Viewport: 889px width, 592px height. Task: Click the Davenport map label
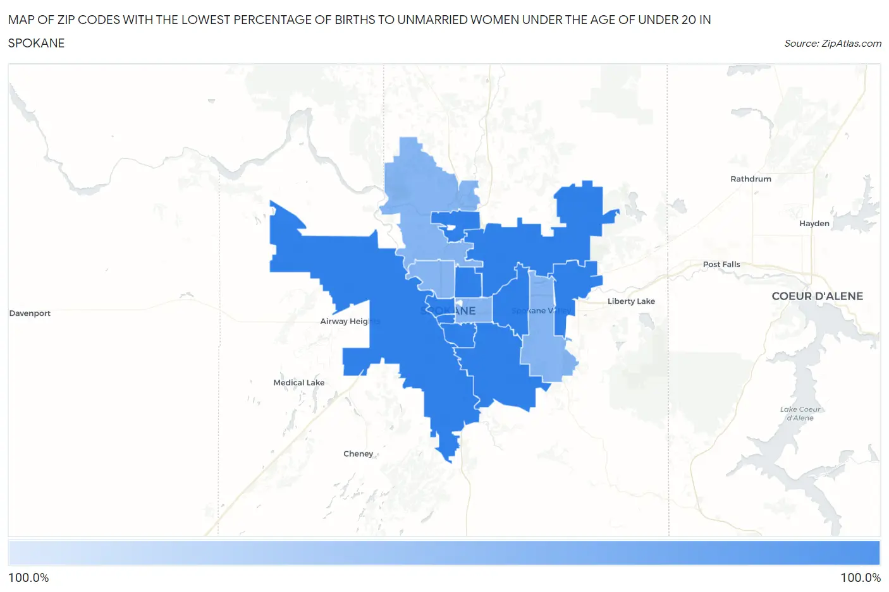pos(30,313)
